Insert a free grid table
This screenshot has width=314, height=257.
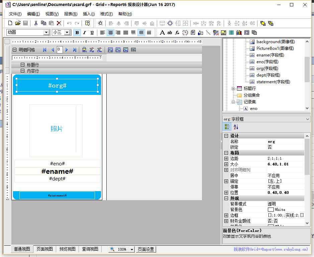(247, 33)
